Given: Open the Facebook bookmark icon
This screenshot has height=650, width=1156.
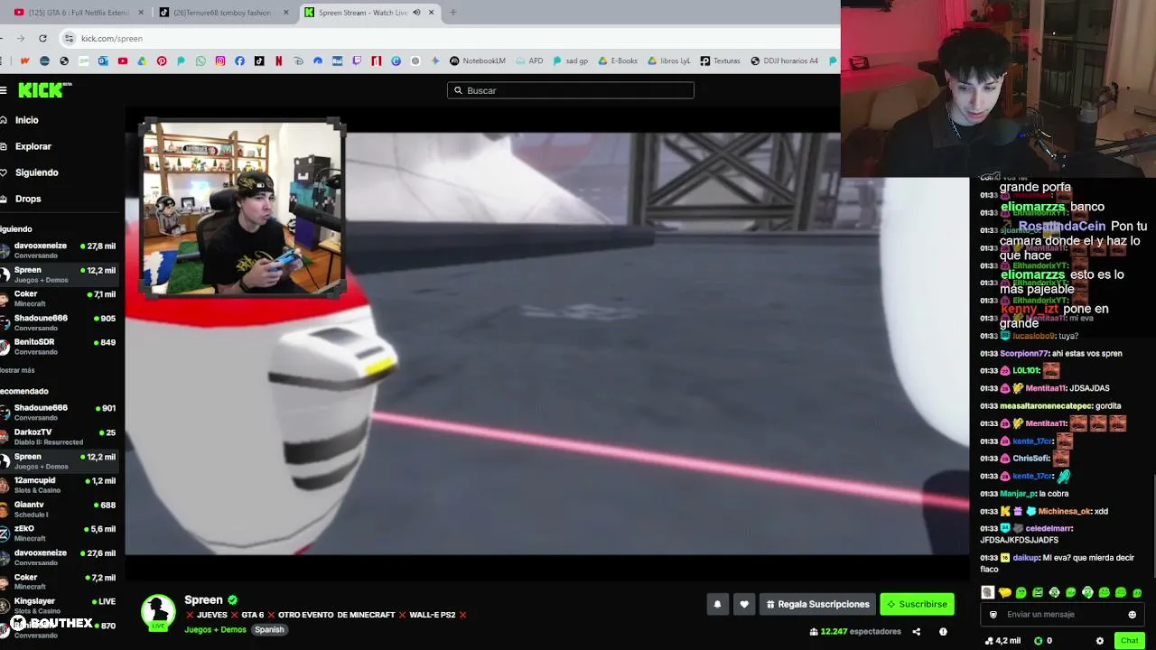Looking at the screenshot, I should click(239, 61).
